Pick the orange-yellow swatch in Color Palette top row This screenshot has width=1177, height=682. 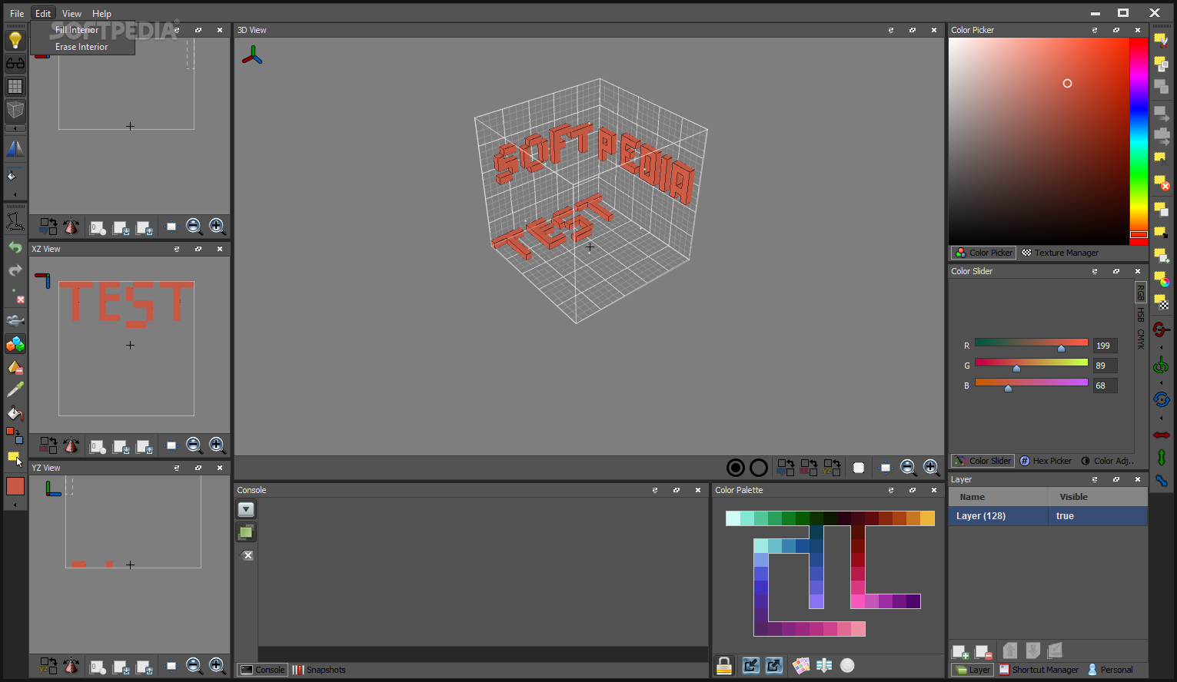pos(927,518)
